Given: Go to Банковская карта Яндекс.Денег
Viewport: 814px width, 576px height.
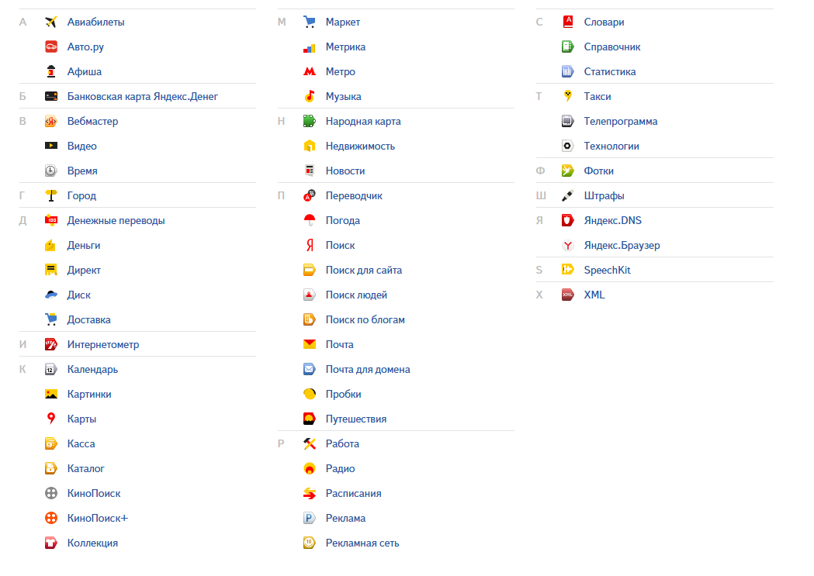Looking at the screenshot, I should [x=142, y=96].
